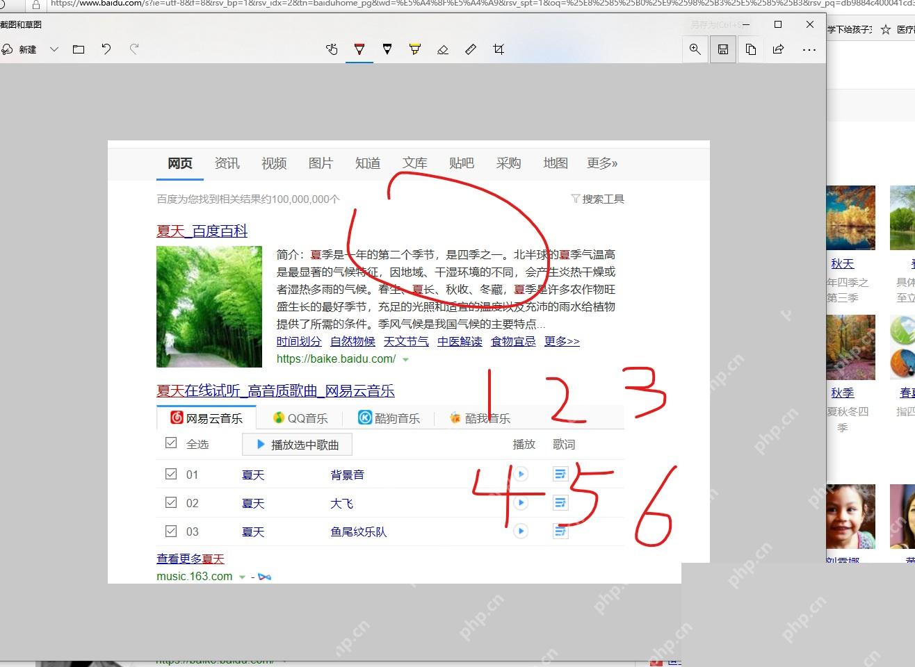This screenshot has width=915, height=667.
Task: Play song 03 with its play button
Action: [x=520, y=531]
